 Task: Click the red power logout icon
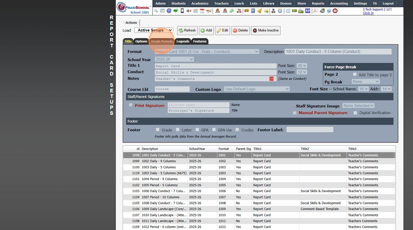[335, 11]
